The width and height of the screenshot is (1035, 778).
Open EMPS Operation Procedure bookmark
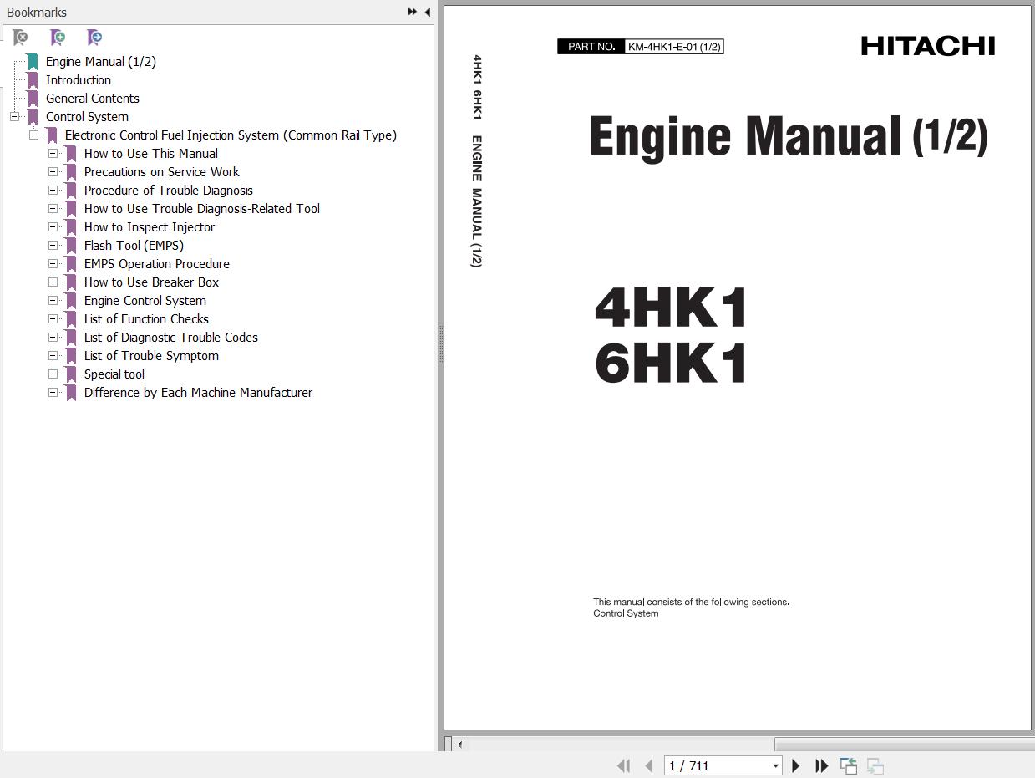click(x=157, y=264)
